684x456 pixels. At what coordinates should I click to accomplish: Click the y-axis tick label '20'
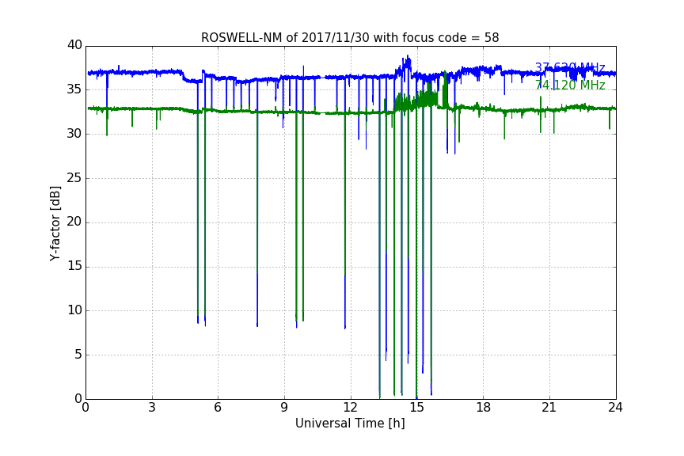pyautogui.click(x=74, y=222)
